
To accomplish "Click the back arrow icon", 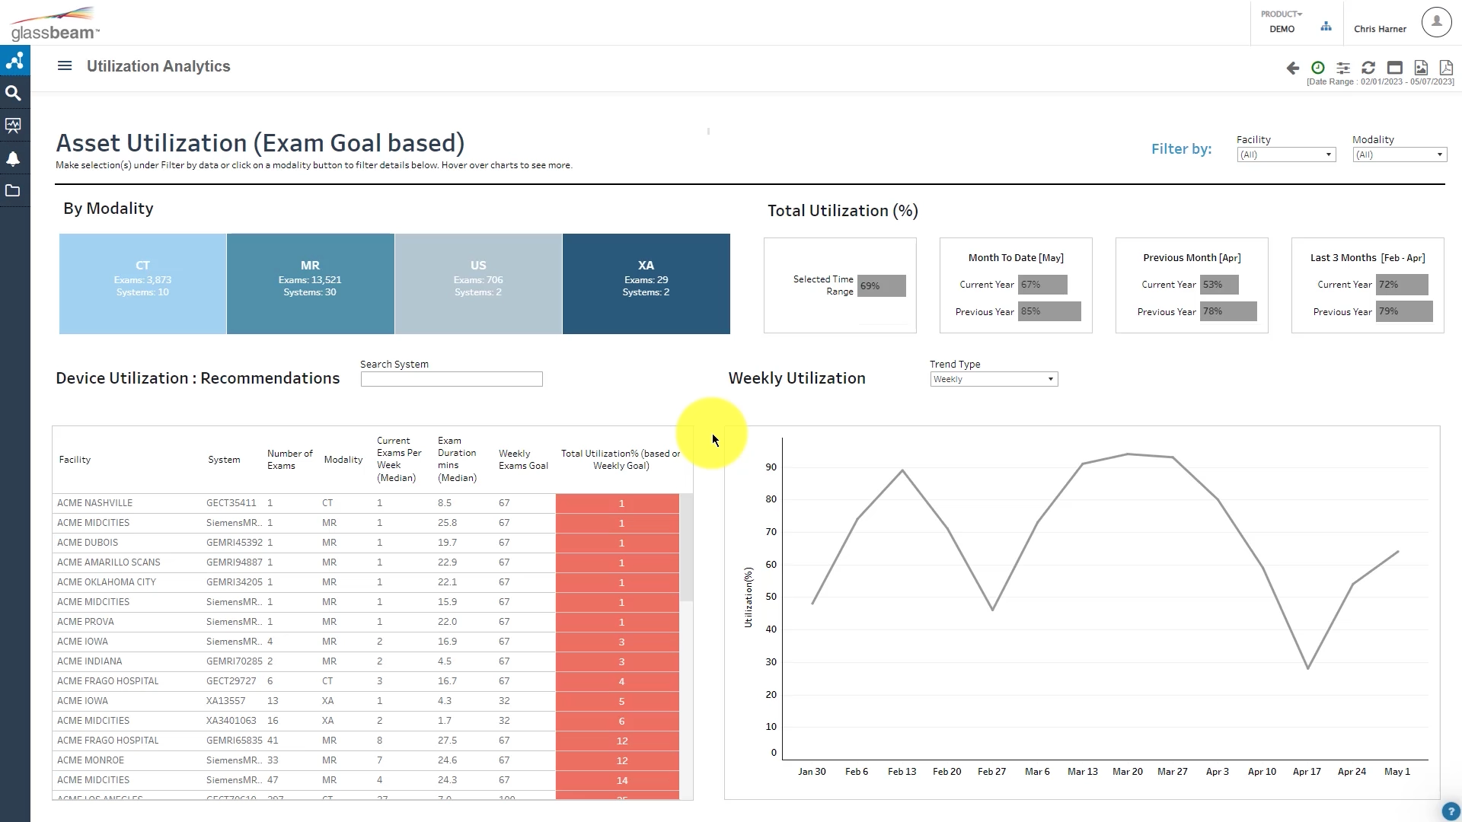I will coord(1292,68).
